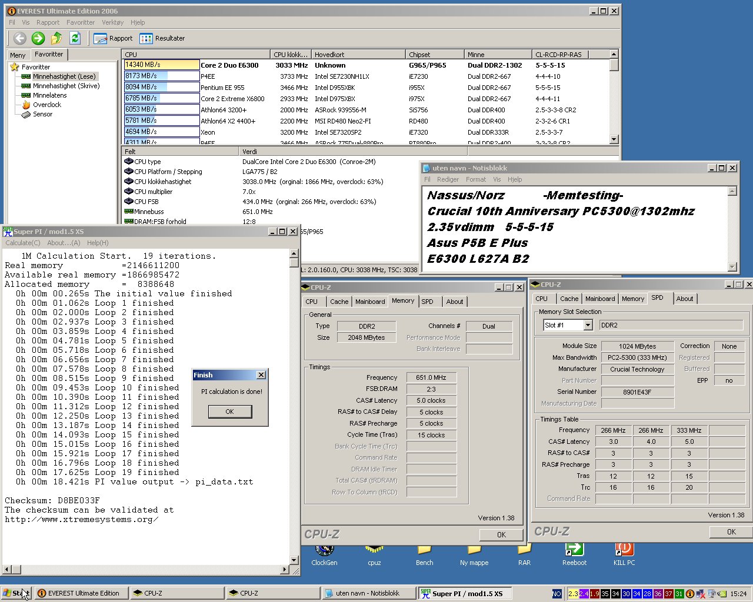Click the CPU column header in results
This screenshot has height=602, width=753.
[196, 54]
